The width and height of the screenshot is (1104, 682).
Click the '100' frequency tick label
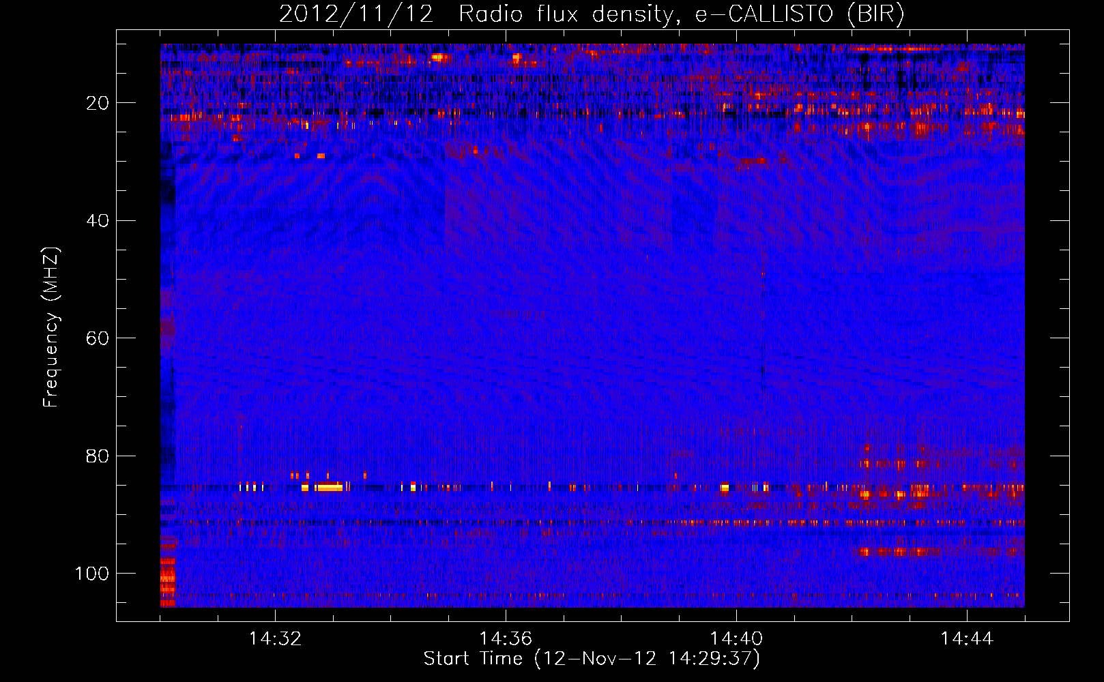coord(92,574)
